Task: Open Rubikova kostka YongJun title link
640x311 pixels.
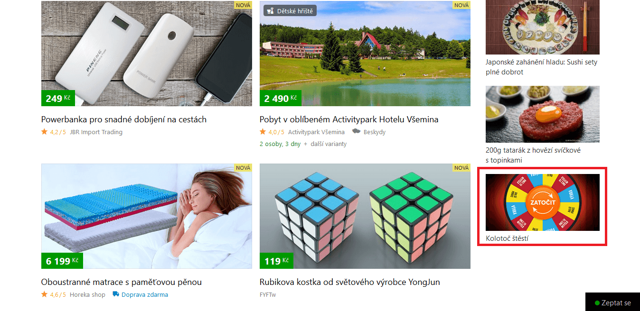Action: [350, 282]
